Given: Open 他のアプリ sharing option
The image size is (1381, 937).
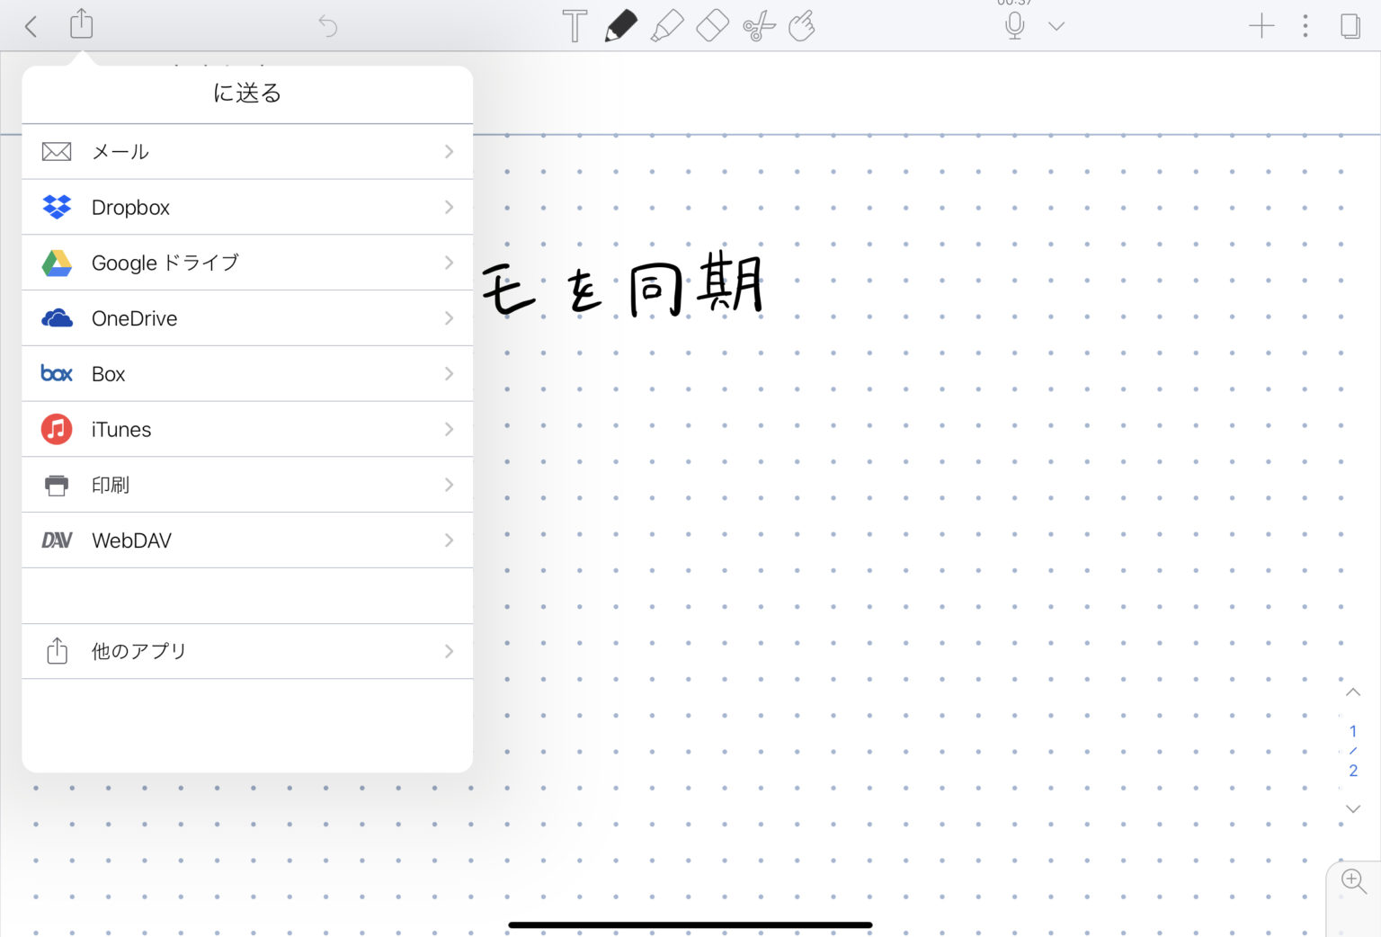Looking at the screenshot, I should coord(247,651).
